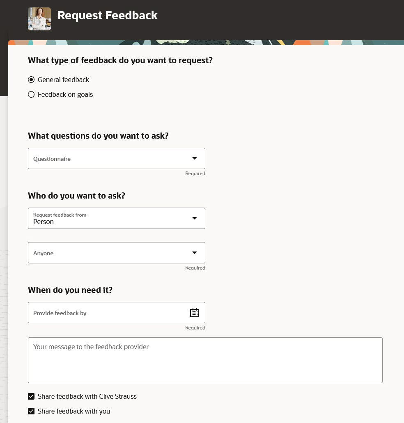Screen dimensions: 404x423
Task: Click the decorative banner strip below header
Action: pyautogui.click(x=206, y=43)
